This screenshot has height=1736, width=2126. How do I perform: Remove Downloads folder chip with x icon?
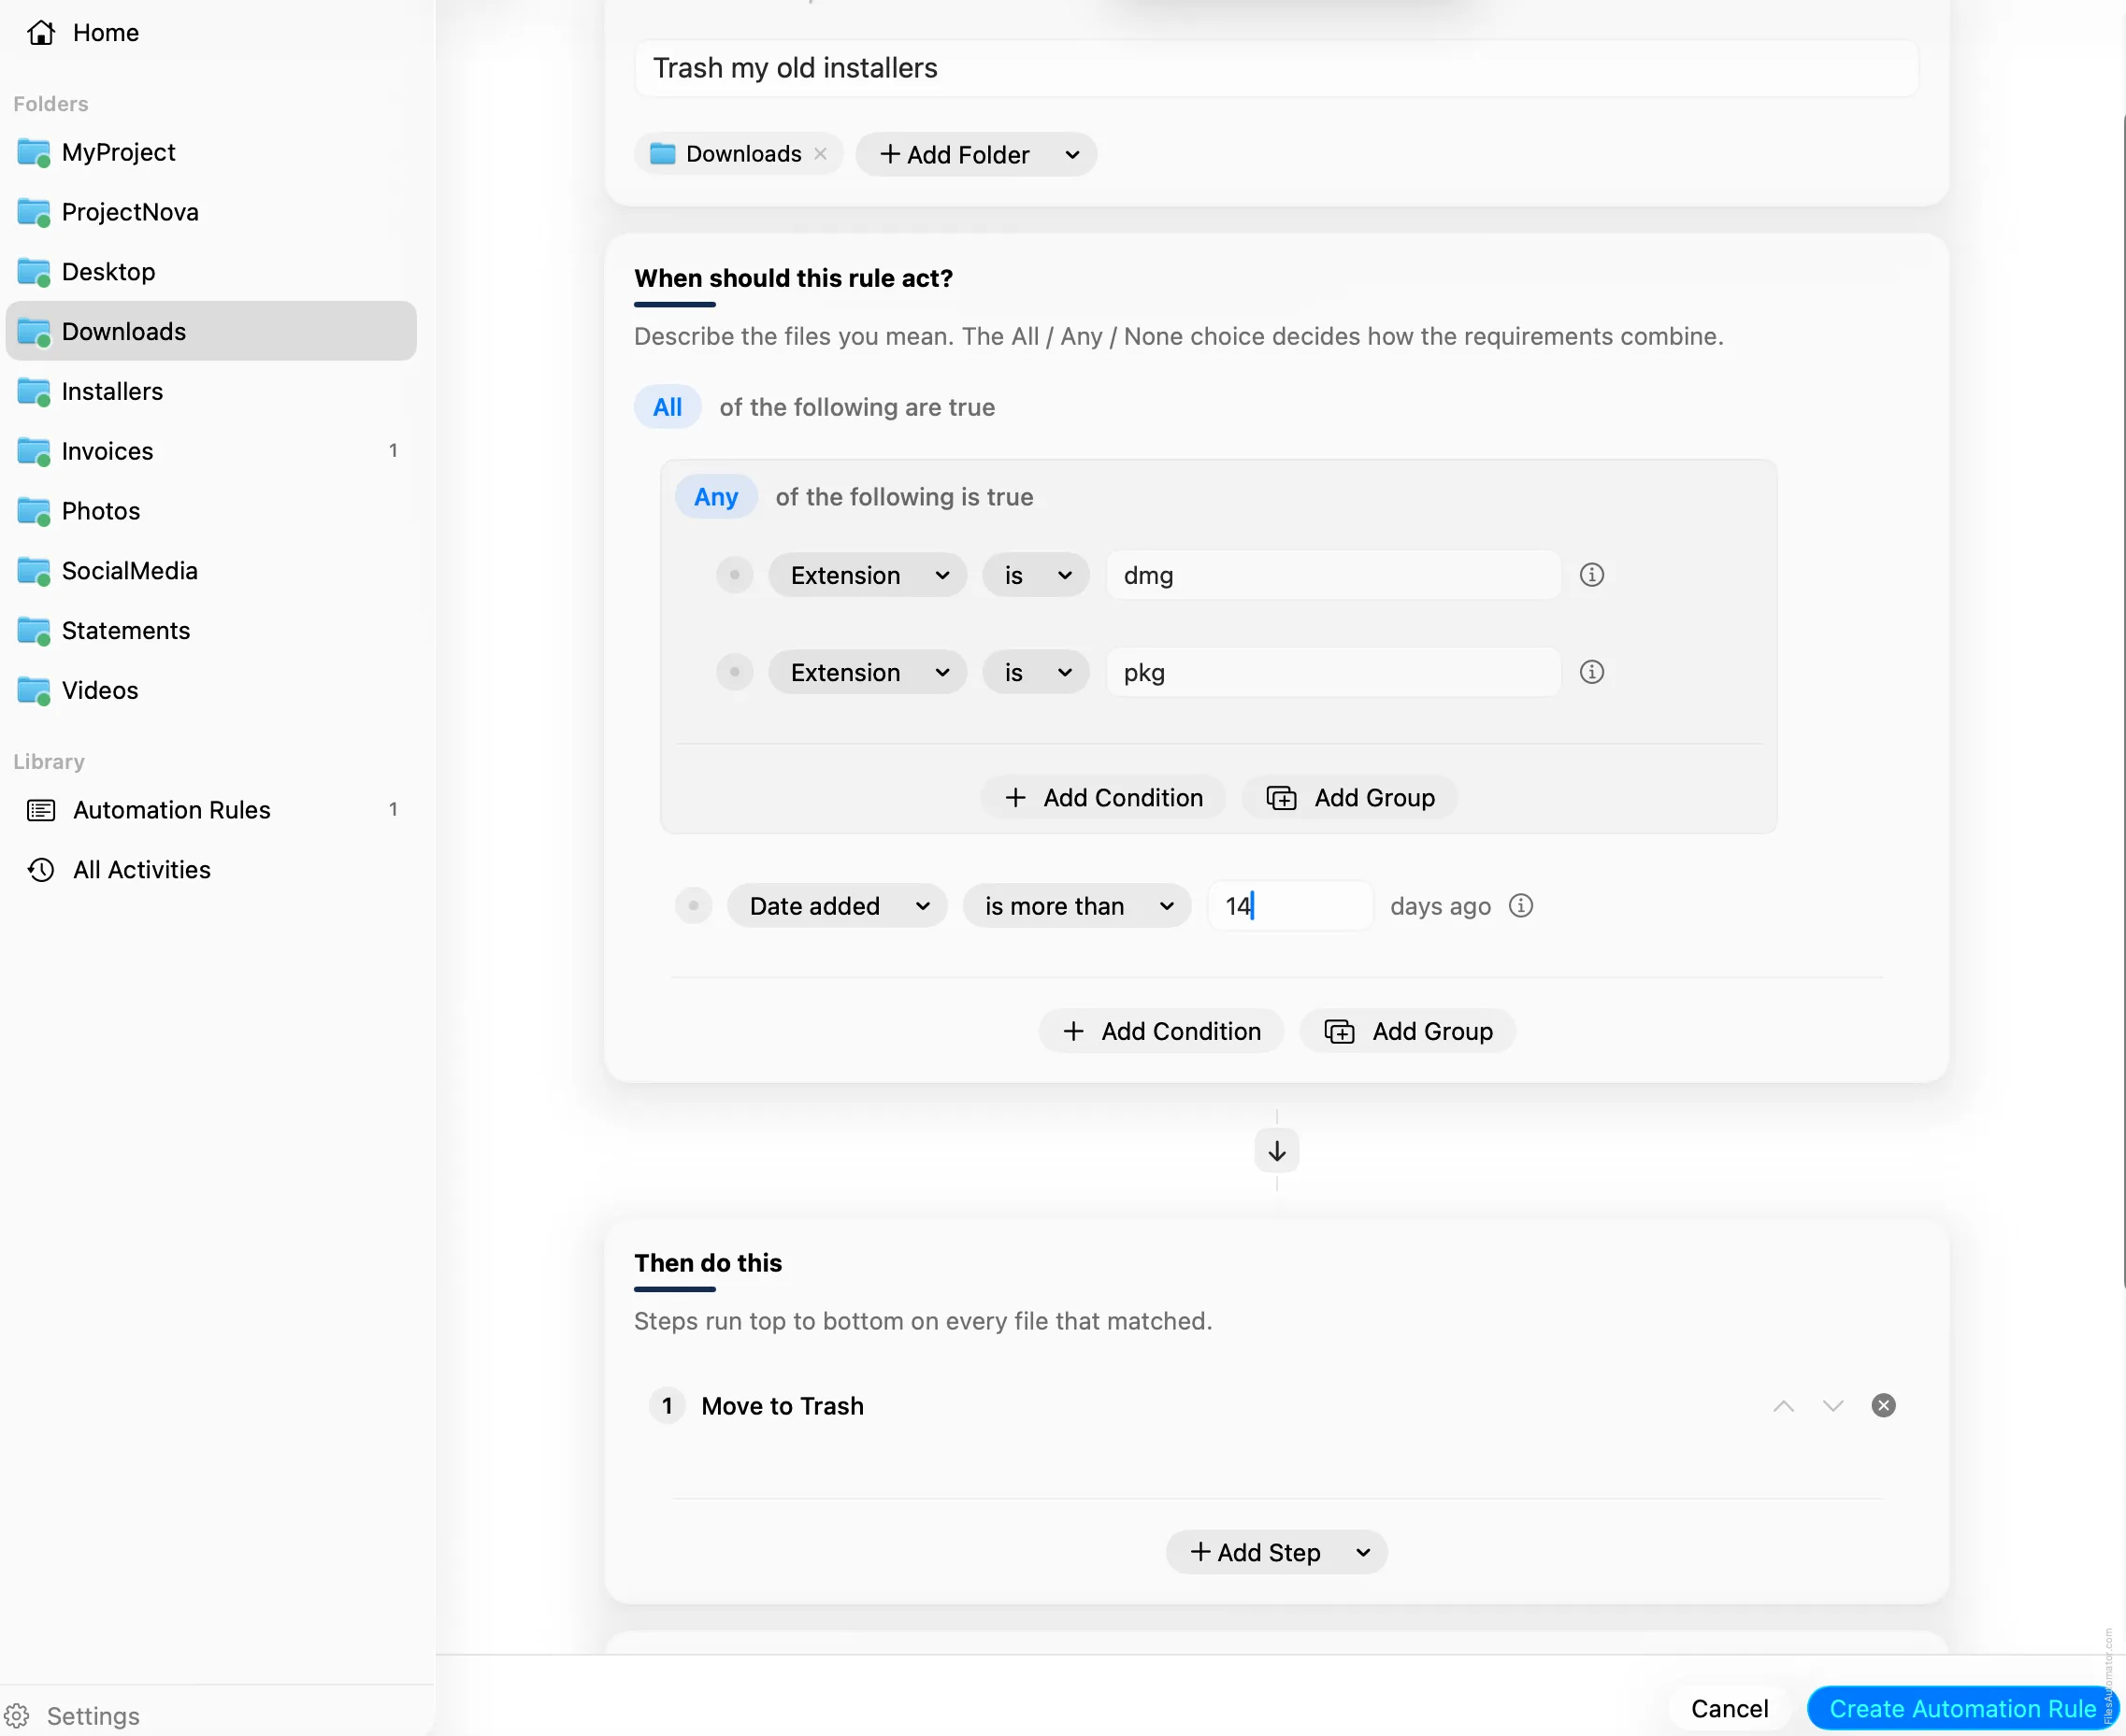(x=820, y=154)
